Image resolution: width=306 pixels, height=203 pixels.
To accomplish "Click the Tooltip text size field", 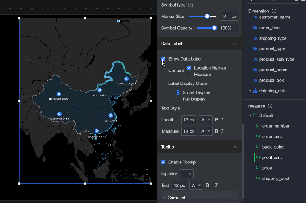I will coord(179,185).
